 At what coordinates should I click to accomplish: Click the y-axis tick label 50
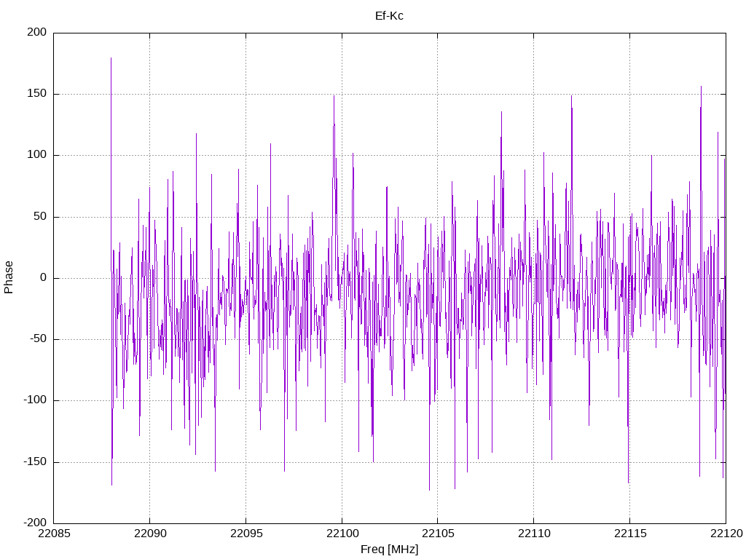click(41, 216)
